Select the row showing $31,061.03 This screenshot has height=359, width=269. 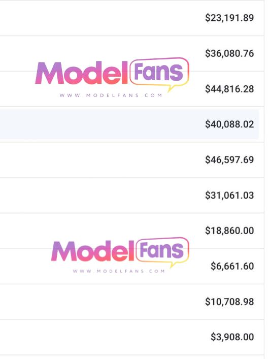click(x=132, y=195)
